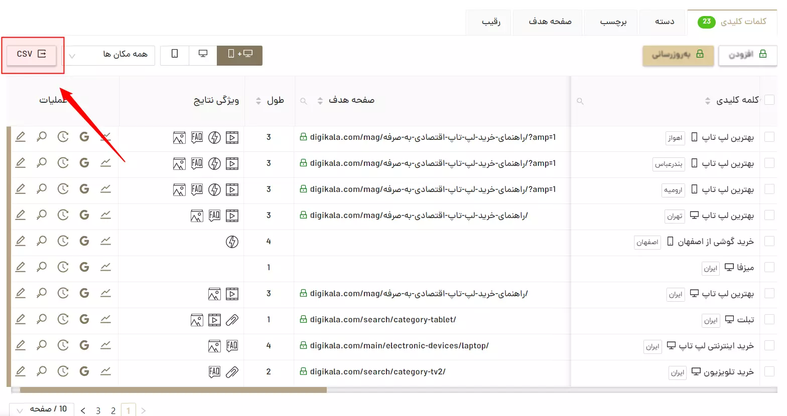787x416 pixels.
Task: Check the خرید گوشی از اصفهان row checkbox
Action: click(769, 241)
